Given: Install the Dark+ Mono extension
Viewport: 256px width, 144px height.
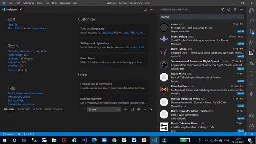Looking at the screenshot, I should (x=240, y=56).
